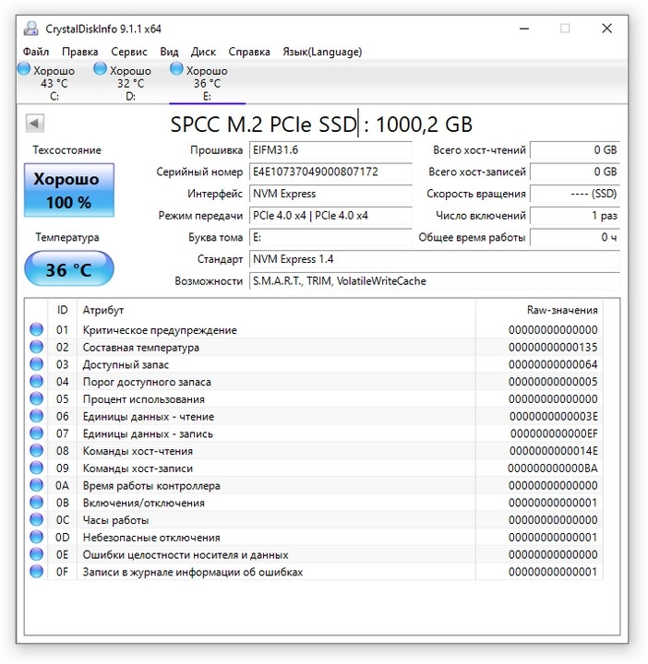Click the PCIe 4.0 x4 transfer mode field
Image resolution: width=648 pixels, height=664 pixels.
(x=330, y=216)
